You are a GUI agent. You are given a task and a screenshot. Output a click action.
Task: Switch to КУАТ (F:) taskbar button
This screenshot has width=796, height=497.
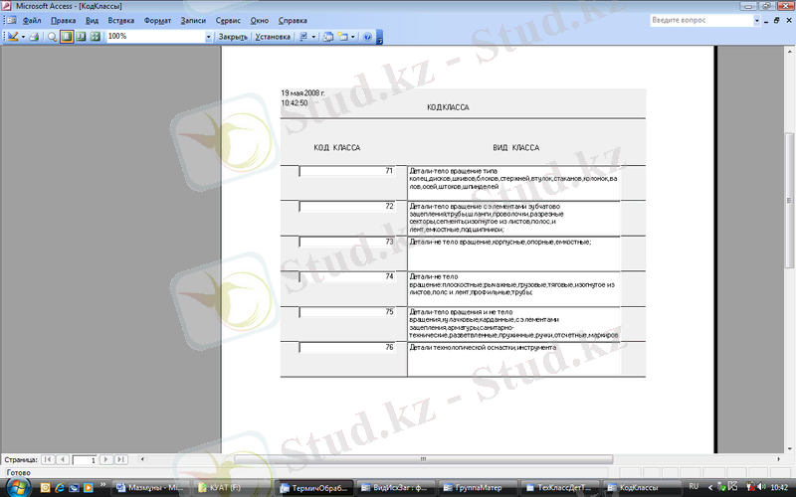point(233,488)
